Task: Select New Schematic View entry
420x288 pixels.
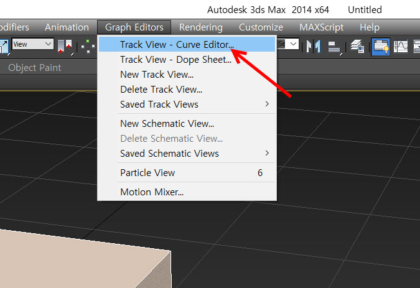Action: tap(187, 124)
